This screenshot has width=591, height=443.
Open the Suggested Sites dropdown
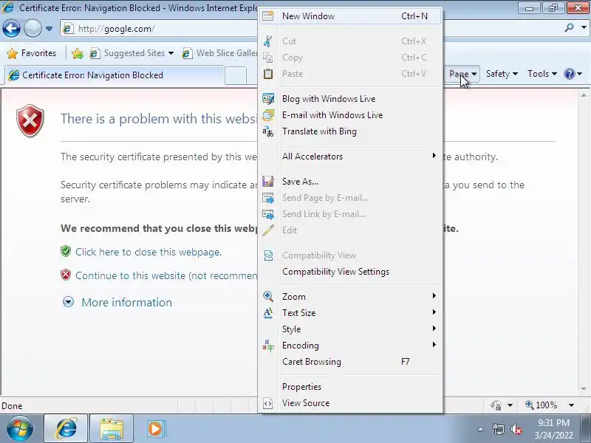[171, 53]
